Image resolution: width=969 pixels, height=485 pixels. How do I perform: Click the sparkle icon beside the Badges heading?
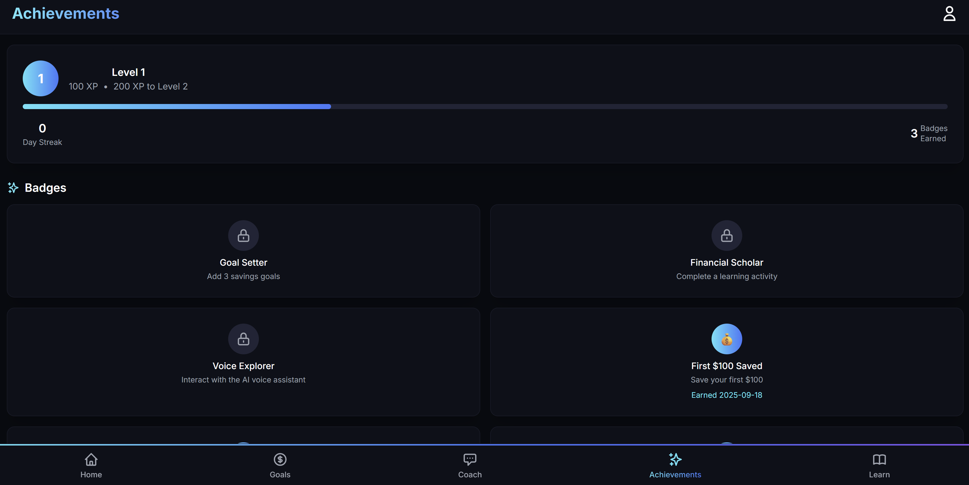click(13, 188)
